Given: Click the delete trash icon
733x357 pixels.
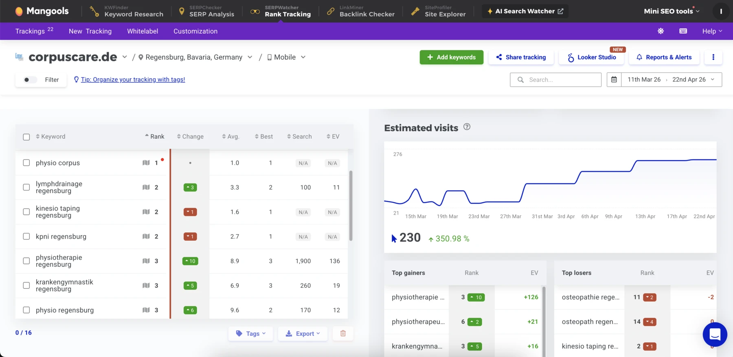Looking at the screenshot, I should click(343, 333).
